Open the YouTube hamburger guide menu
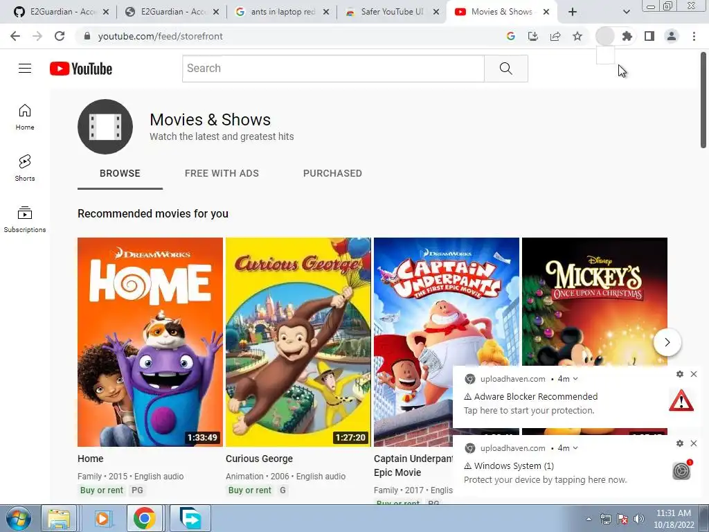Viewport: 709px width, 532px height. click(x=25, y=69)
